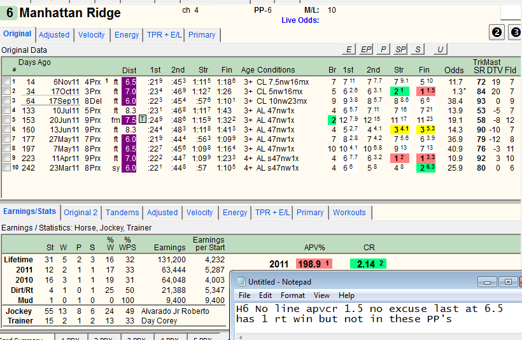Click the Notepad horizontal scrollbar left arrow
This screenshot has width=522, height=340.
[x=240, y=337]
